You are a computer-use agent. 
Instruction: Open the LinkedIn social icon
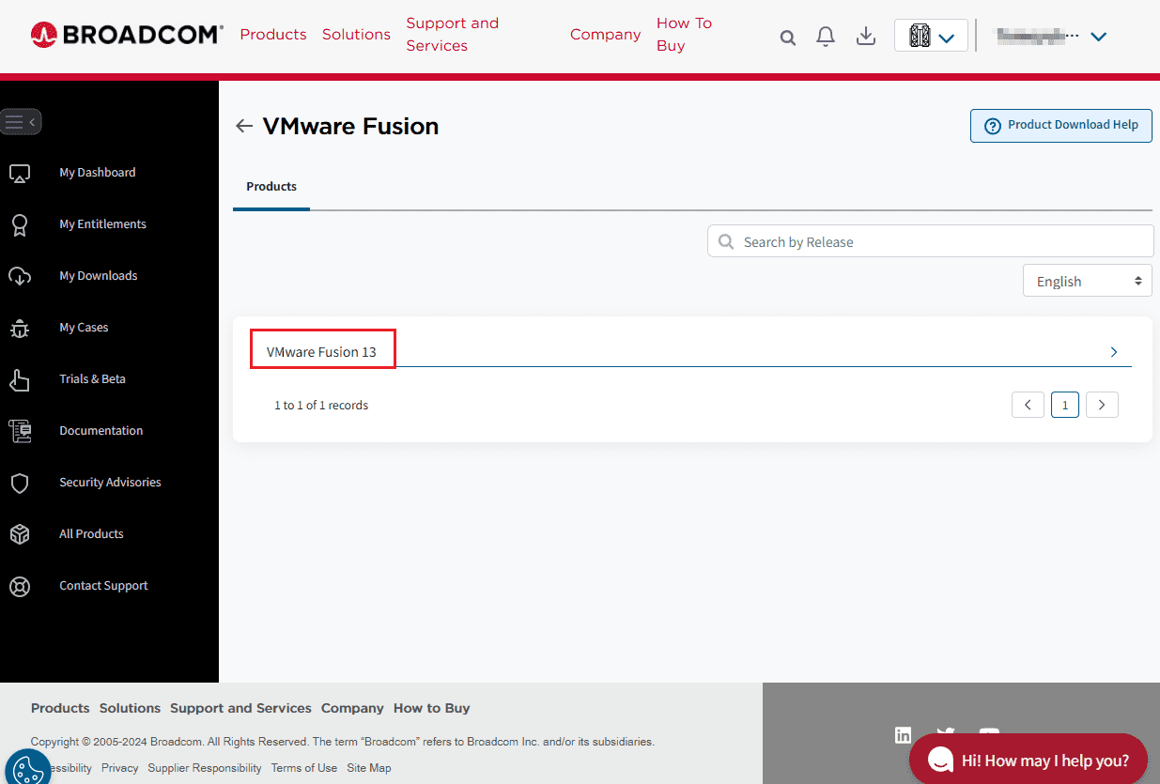(x=904, y=735)
